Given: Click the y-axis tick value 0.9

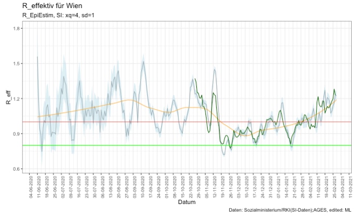Looking at the screenshot, I should click(x=18, y=134).
